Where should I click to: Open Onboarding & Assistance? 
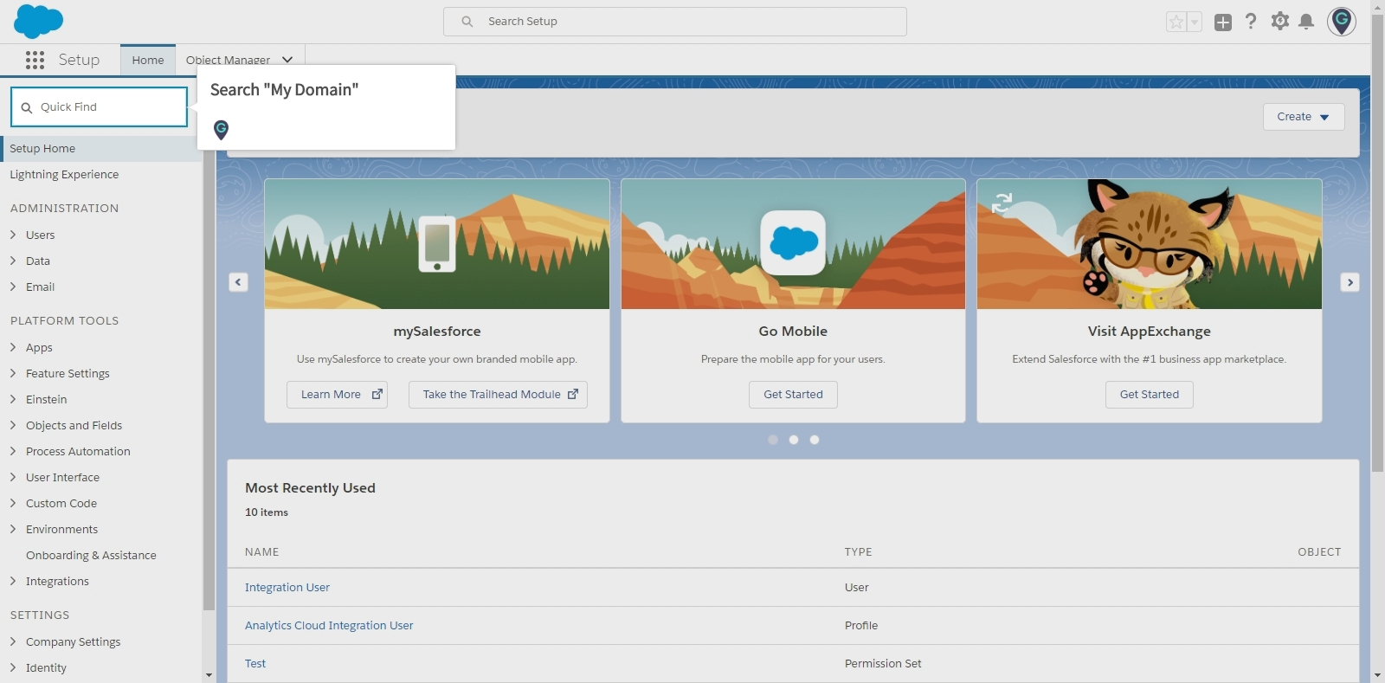(x=91, y=555)
